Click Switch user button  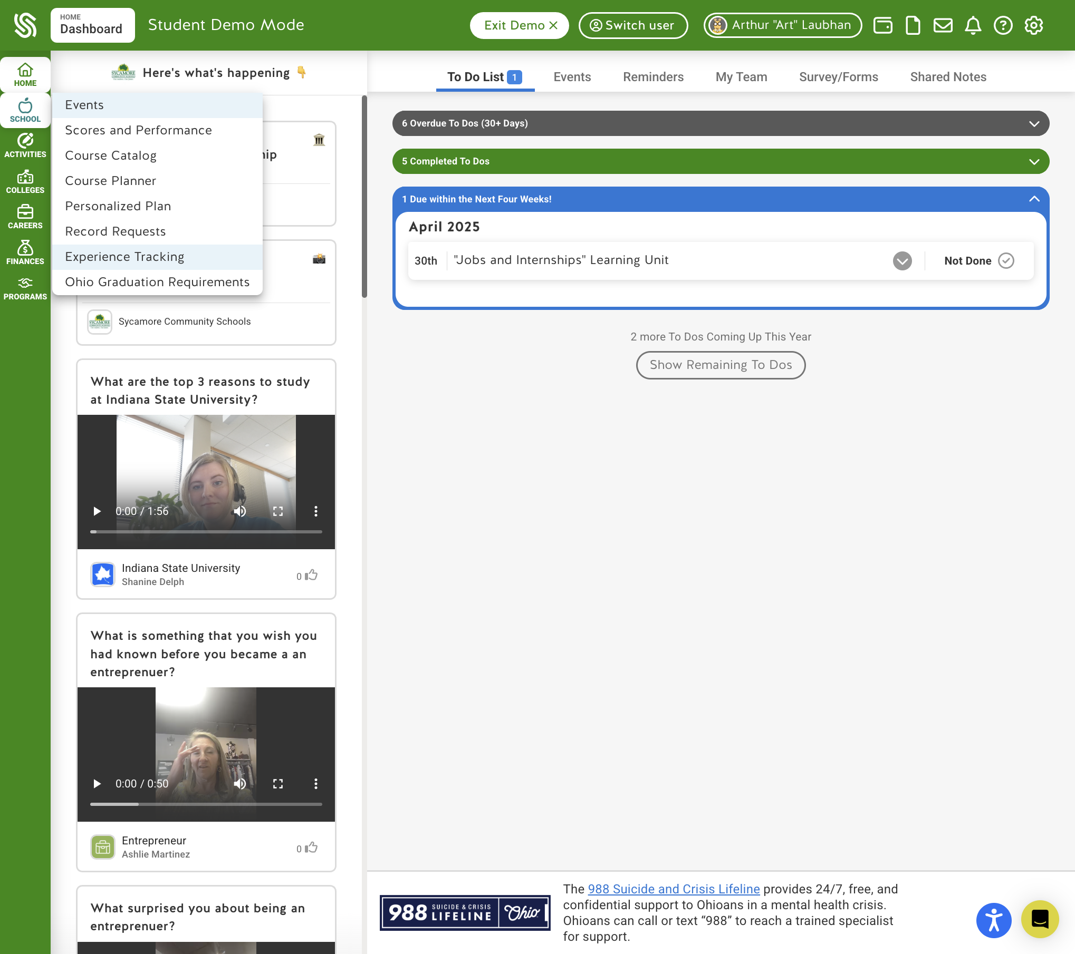(633, 25)
